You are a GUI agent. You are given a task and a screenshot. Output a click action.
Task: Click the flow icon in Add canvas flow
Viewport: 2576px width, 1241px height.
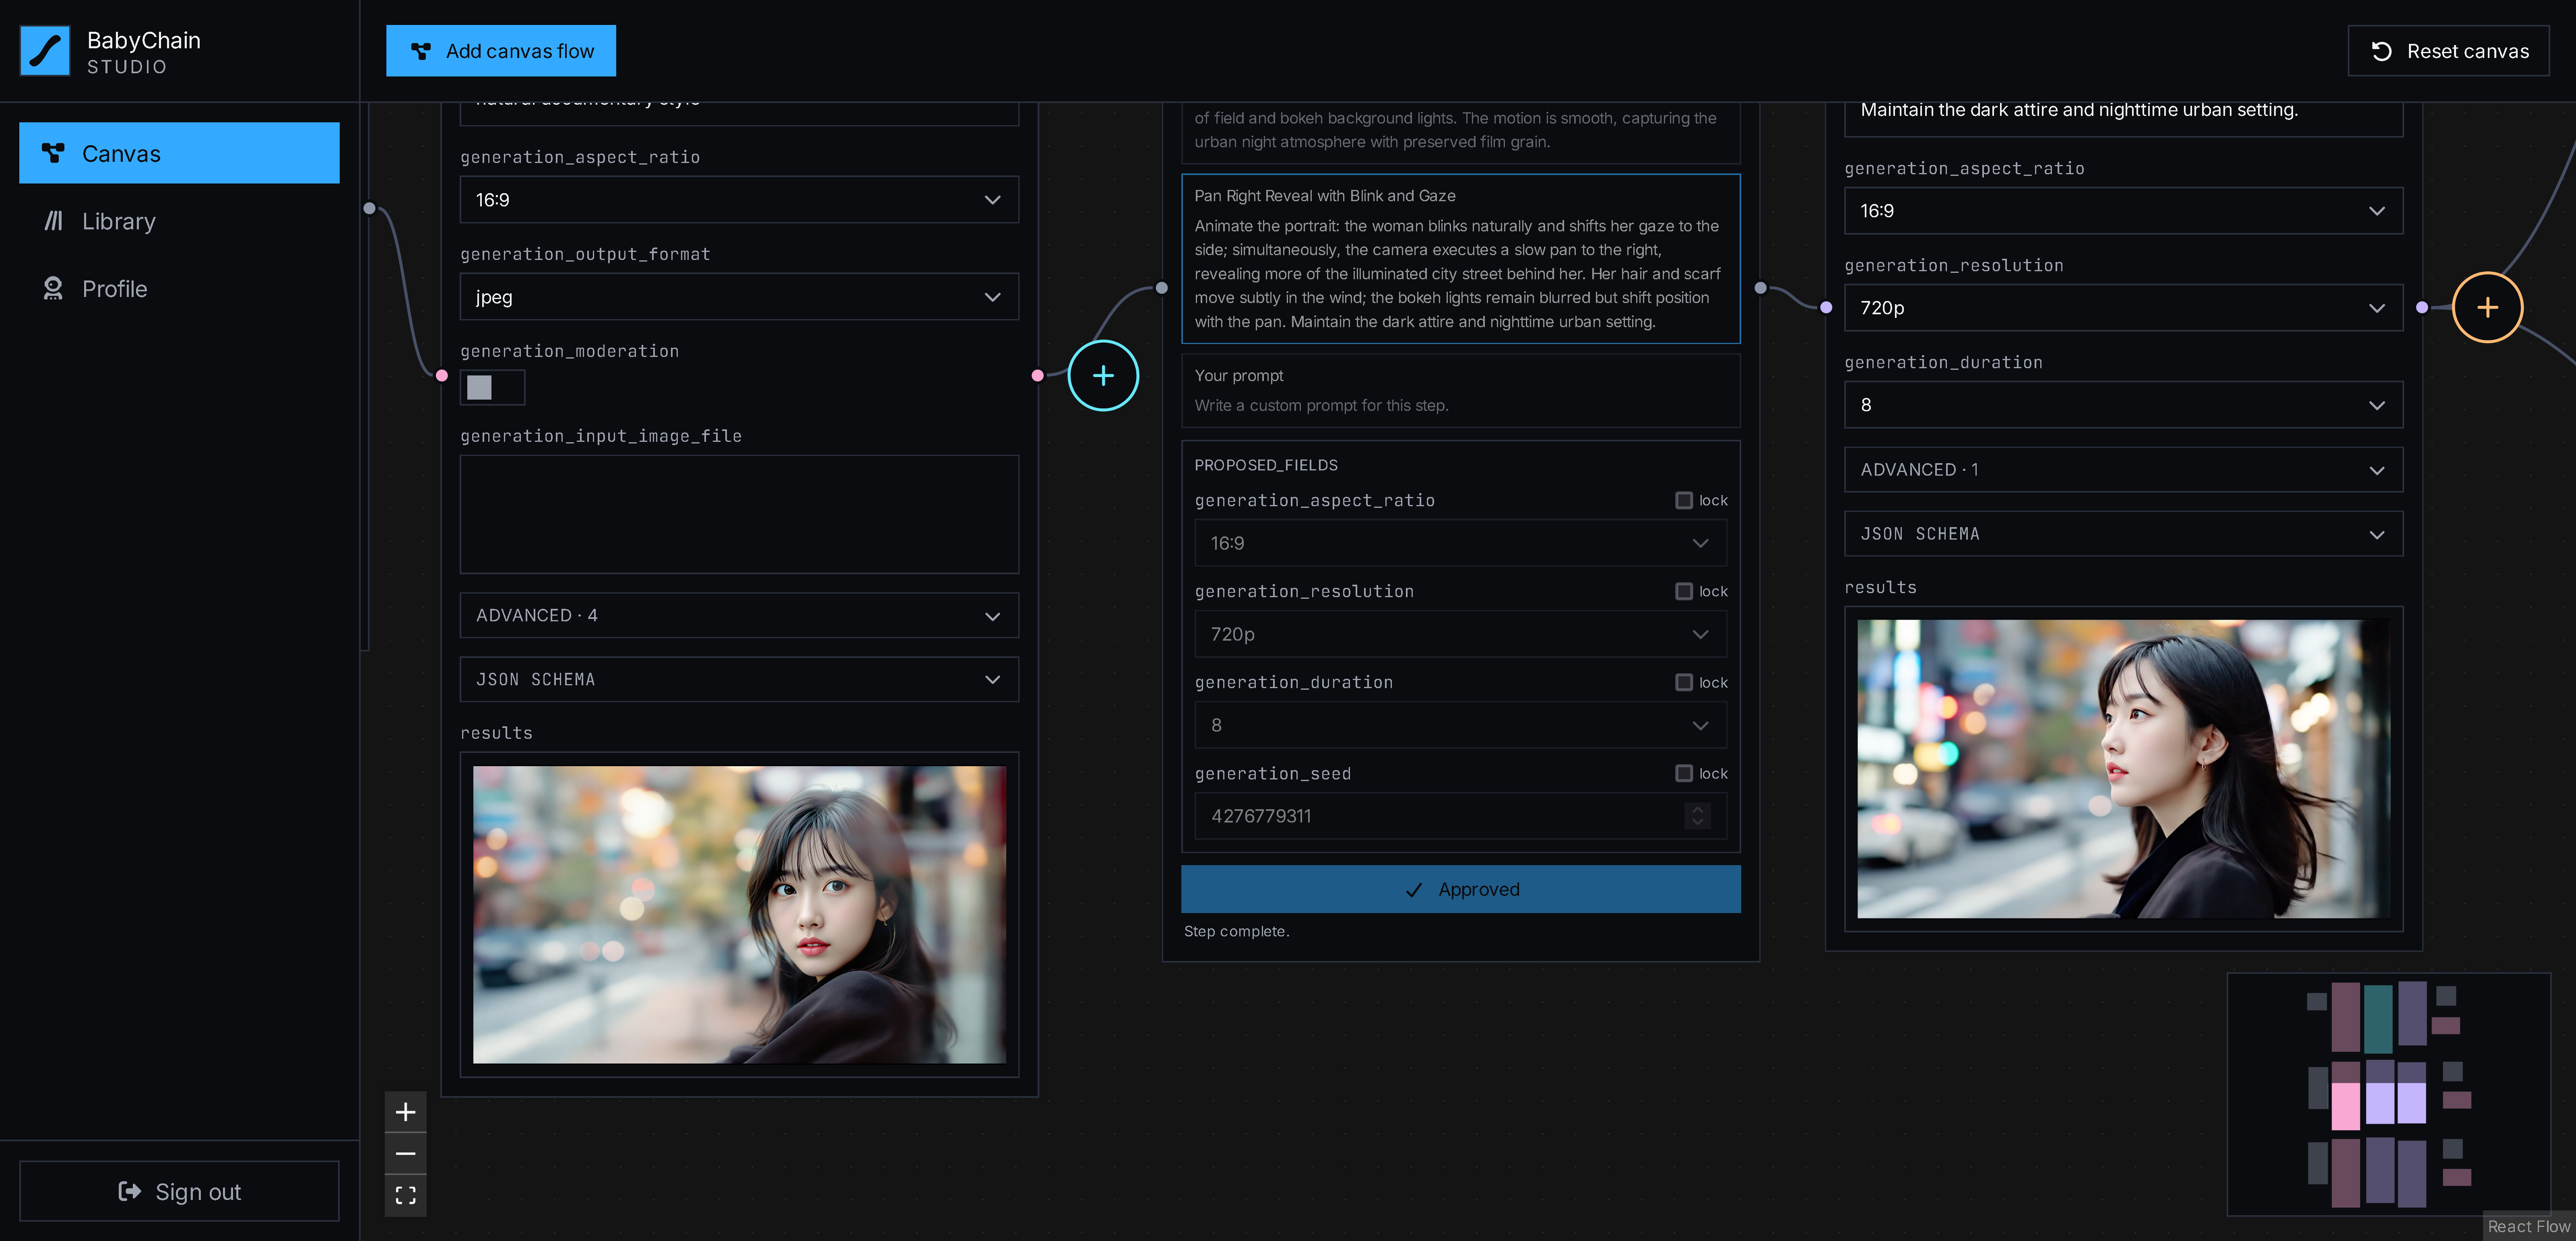pos(421,51)
